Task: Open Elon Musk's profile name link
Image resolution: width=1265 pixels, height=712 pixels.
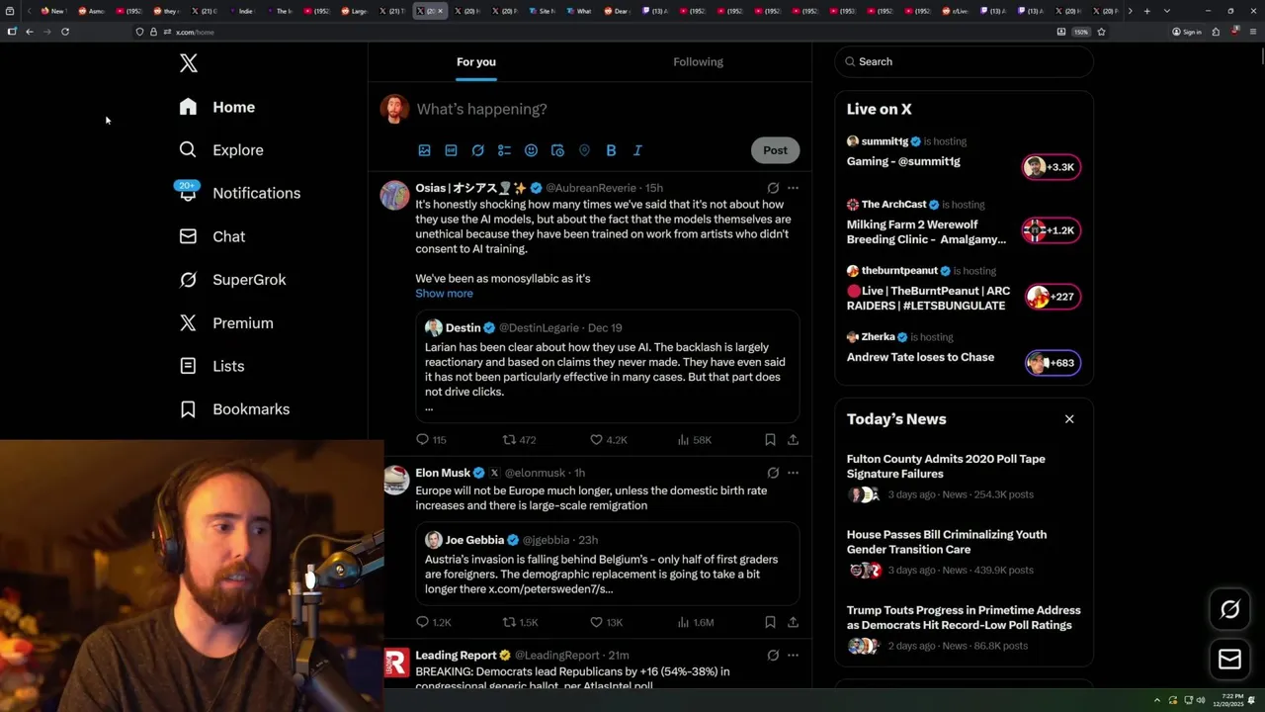Action: click(443, 473)
